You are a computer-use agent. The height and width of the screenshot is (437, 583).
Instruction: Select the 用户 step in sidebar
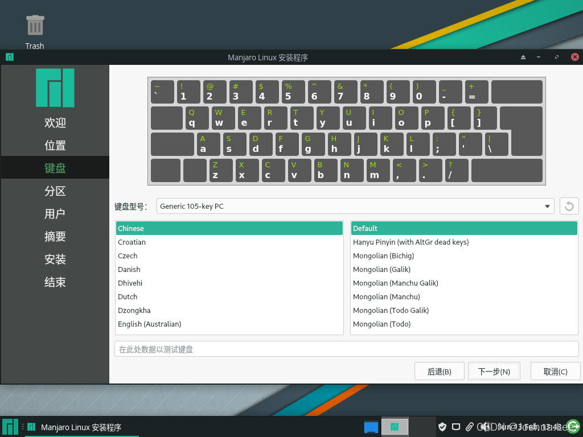[x=55, y=213]
